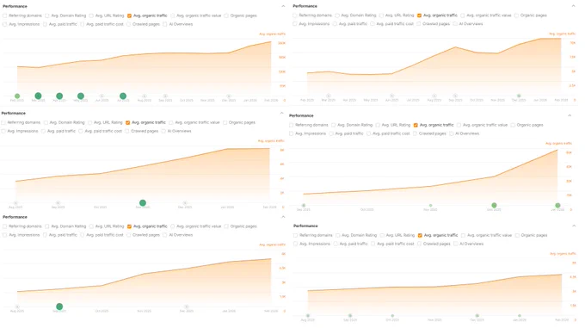The height and width of the screenshot is (328, 585).
Task: Collapse the top-left Performance panel with 200K chart
Action: [x=283, y=6]
